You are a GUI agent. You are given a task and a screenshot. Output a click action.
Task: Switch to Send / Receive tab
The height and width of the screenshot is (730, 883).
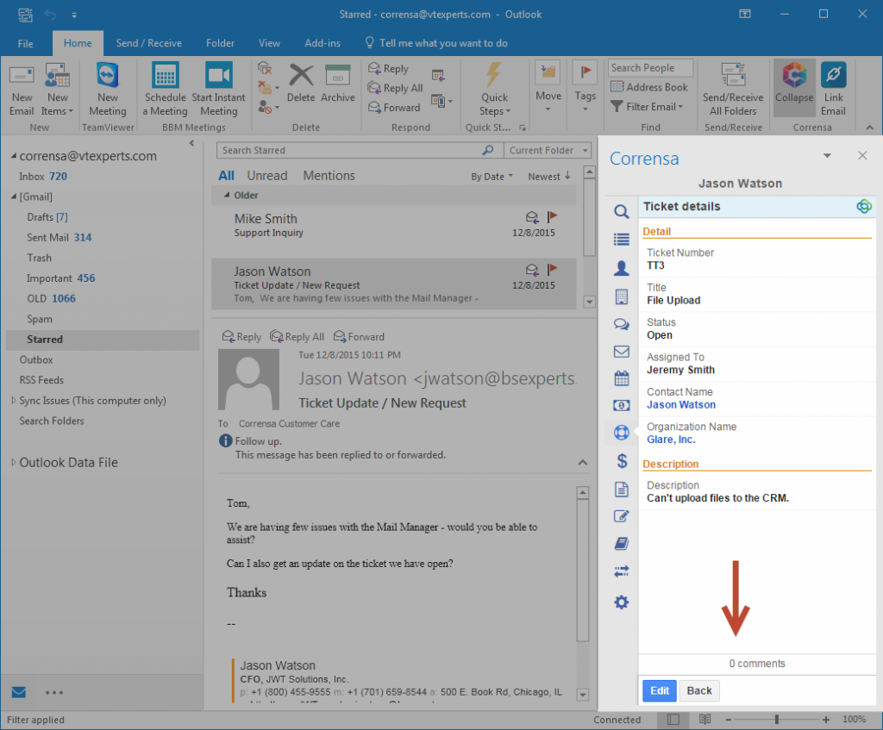tap(148, 43)
